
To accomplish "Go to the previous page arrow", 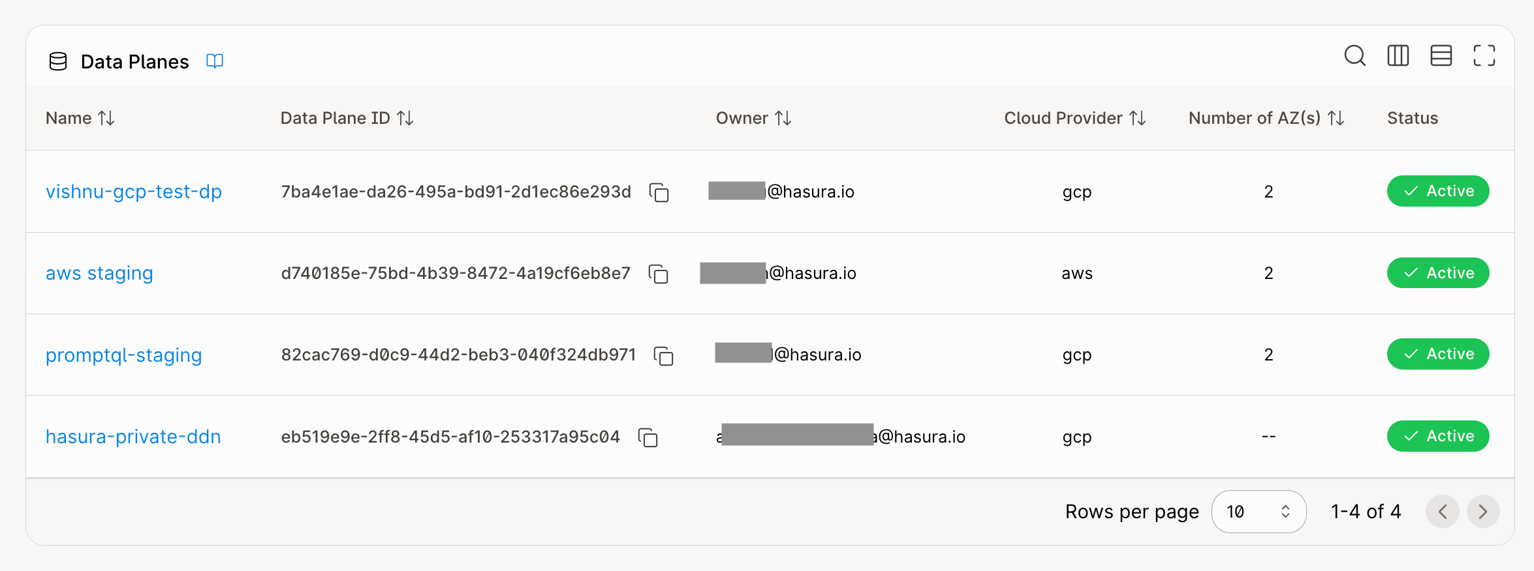I will [1443, 512].
